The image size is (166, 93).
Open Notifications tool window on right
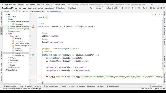coord(165,30)
